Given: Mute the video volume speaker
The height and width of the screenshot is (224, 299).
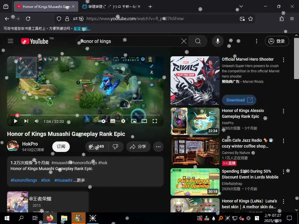Looking at the screenshot, I should point(36,121).
